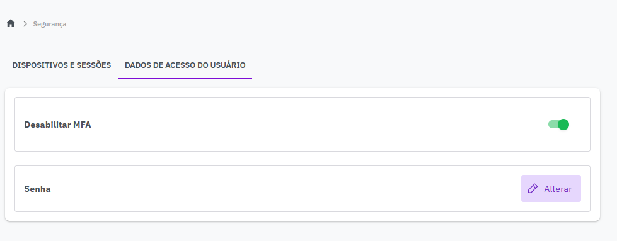Click the Alterar password button
The width and height of the screenshot is (617, 241).
(x=551, y=189)
